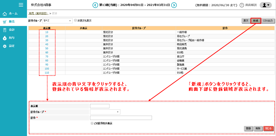Toggle the 非表示も表示 checkbox
Screen dimensions: 276x136
tap(75, 20)
